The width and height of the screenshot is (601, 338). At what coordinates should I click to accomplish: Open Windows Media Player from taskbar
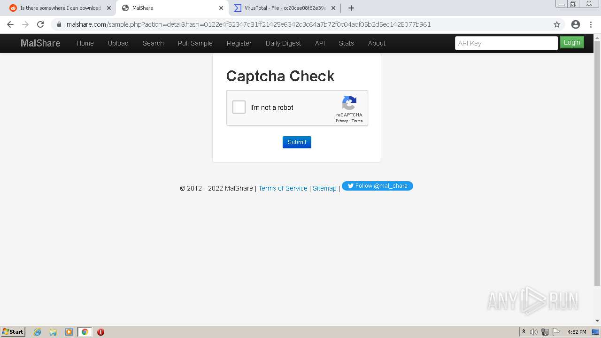69,332
